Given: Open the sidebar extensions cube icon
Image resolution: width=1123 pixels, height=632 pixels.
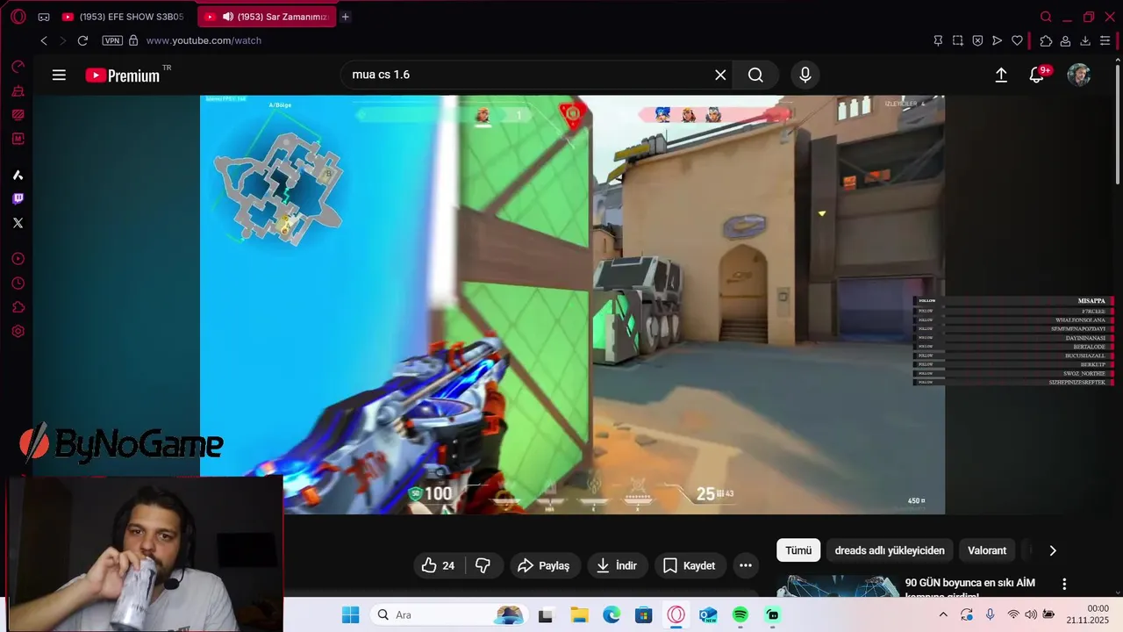Looking at the screenshot, I should point(18,307).
